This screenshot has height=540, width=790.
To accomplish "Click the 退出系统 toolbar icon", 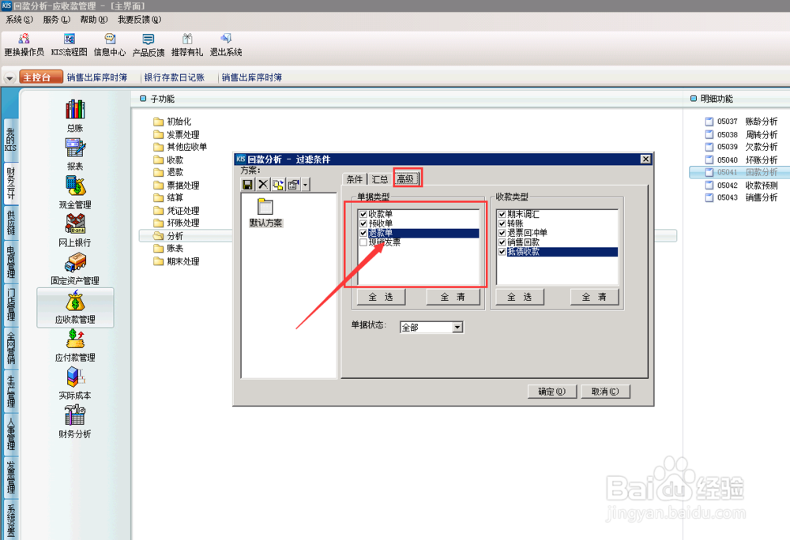I will tap(226, 44).
